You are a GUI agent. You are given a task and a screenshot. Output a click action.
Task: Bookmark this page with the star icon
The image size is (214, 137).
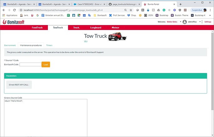(131, 10)
